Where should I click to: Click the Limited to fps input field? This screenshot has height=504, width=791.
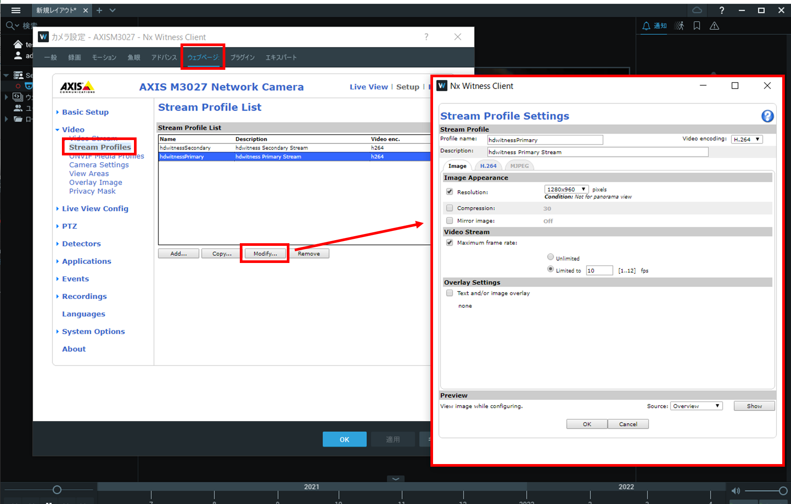pos(599,270)
